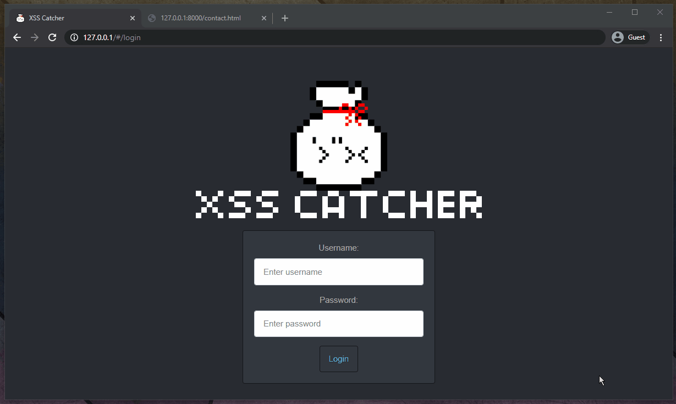This screenshot has width=676, height=404.
Task: Maximize the browser window
Action: [x=635, y=12]
